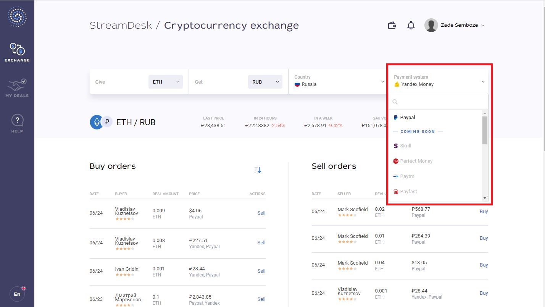Click the Ivan Gridin buyer name
Viewport: 545px width, 307px height.
point(127,269)
